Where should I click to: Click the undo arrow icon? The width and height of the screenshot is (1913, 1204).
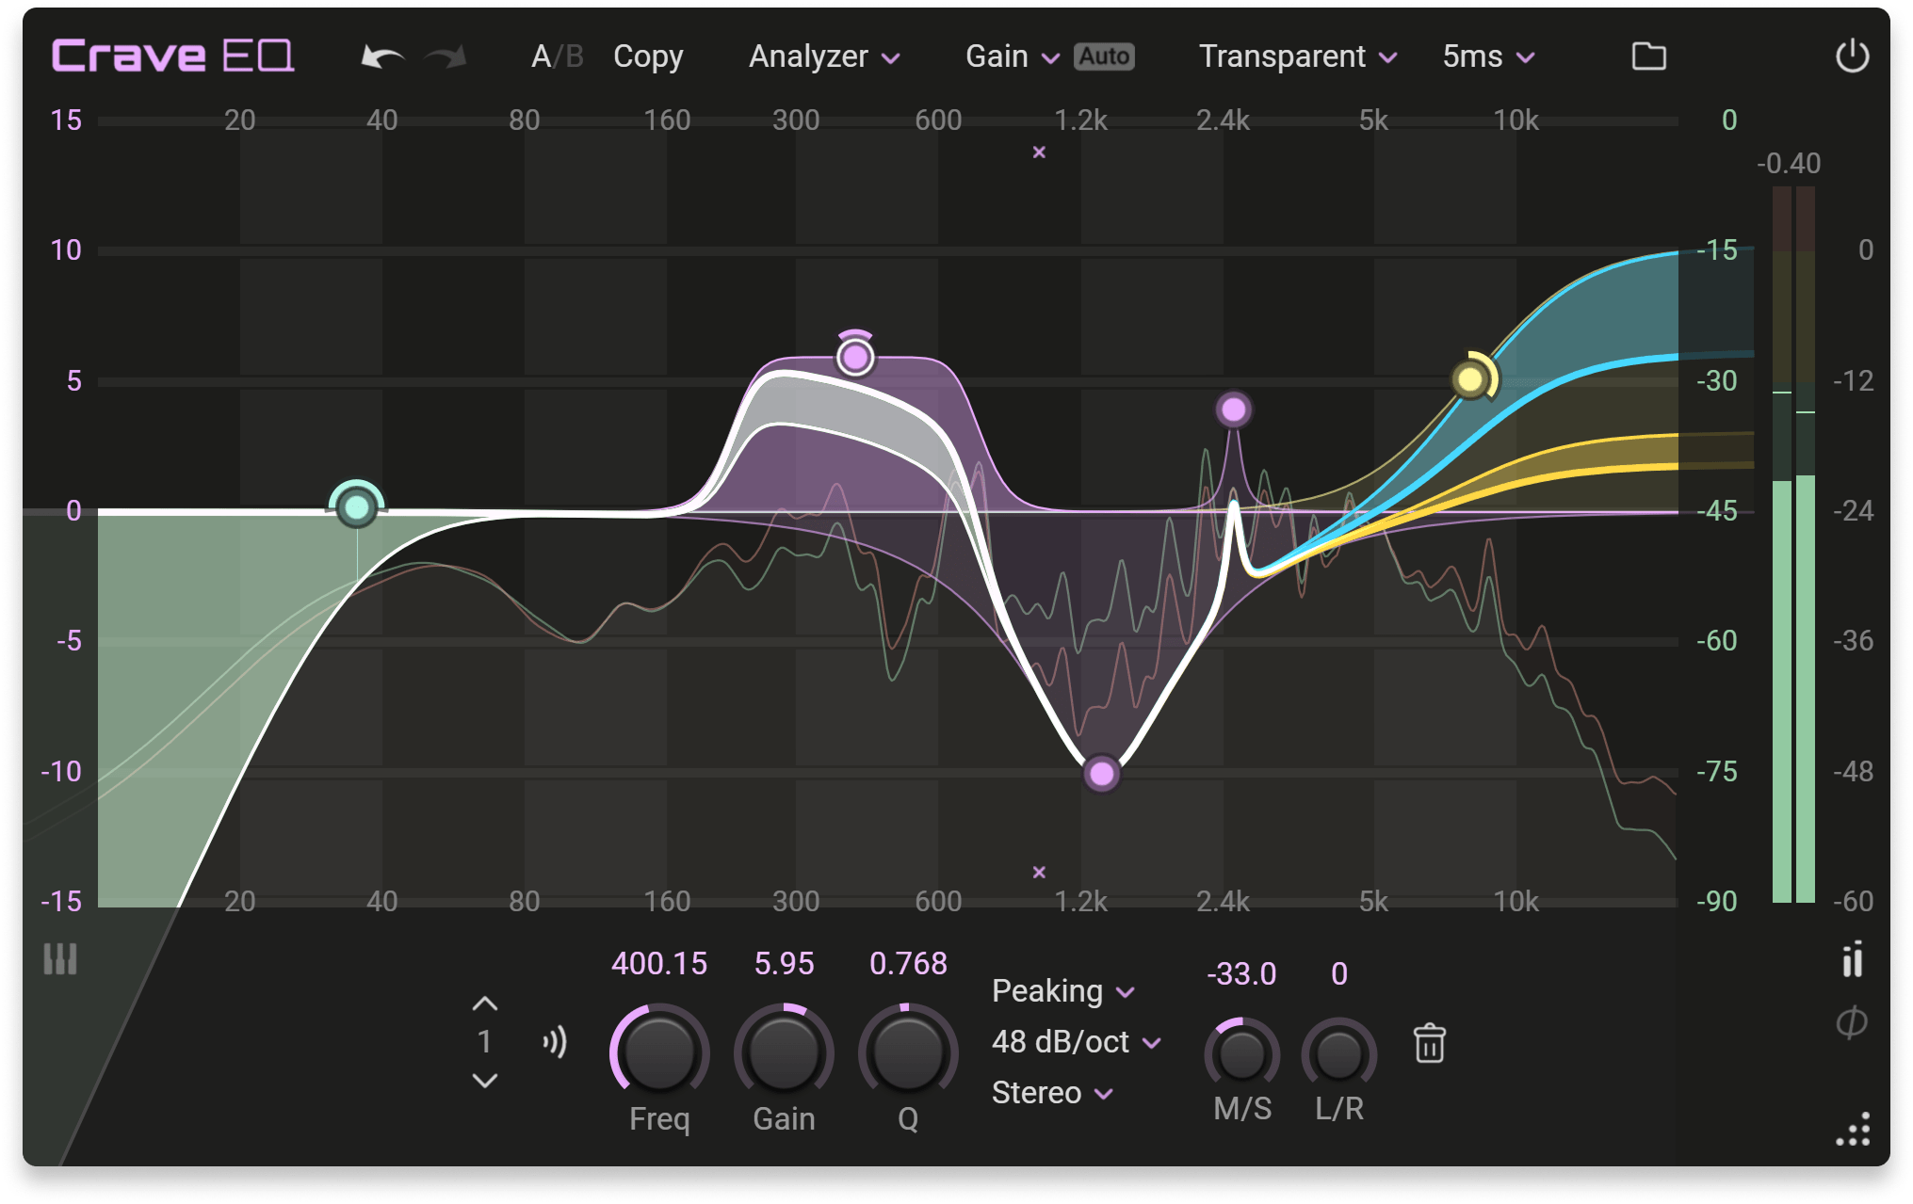click(x=381, y=57)
